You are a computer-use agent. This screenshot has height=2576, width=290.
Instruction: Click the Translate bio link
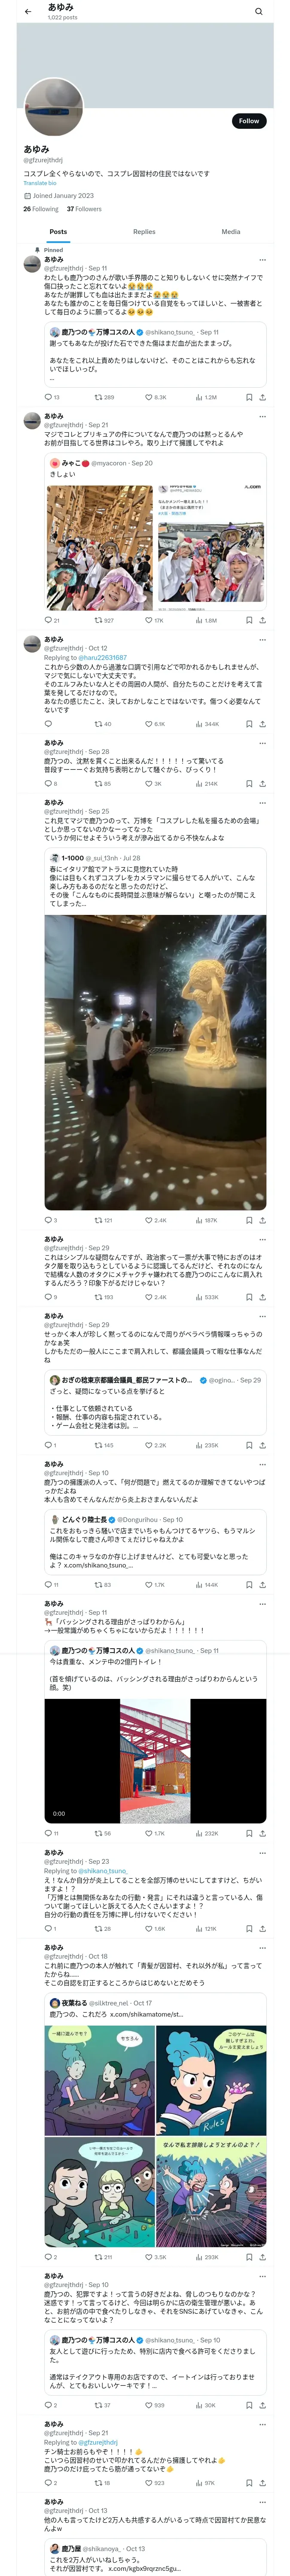pos(40,183)
